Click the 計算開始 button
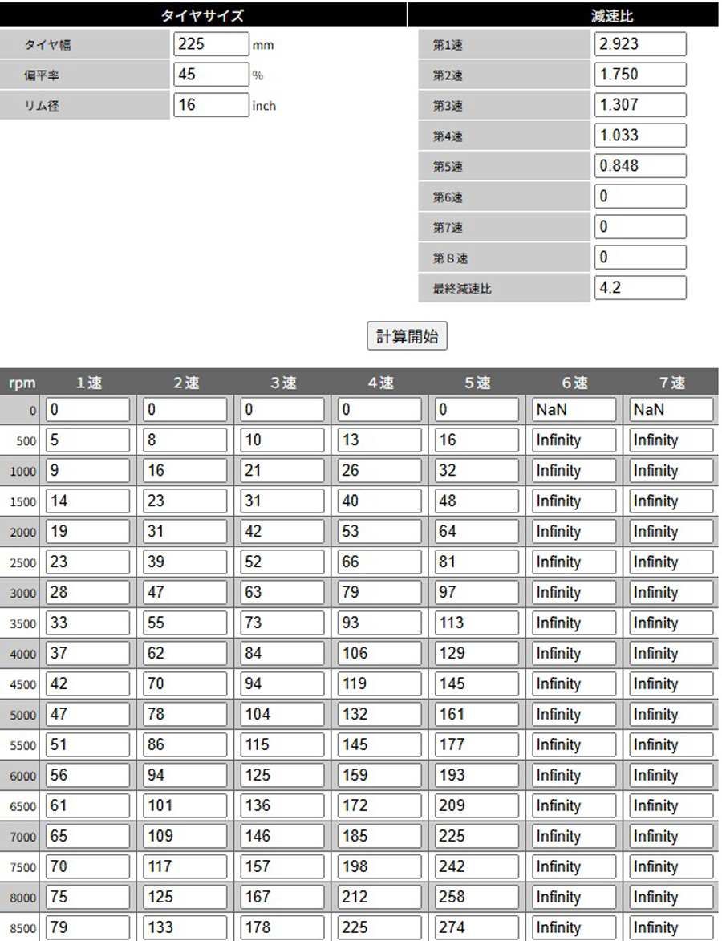Screen dimensions: 722x941 (407, 336)
